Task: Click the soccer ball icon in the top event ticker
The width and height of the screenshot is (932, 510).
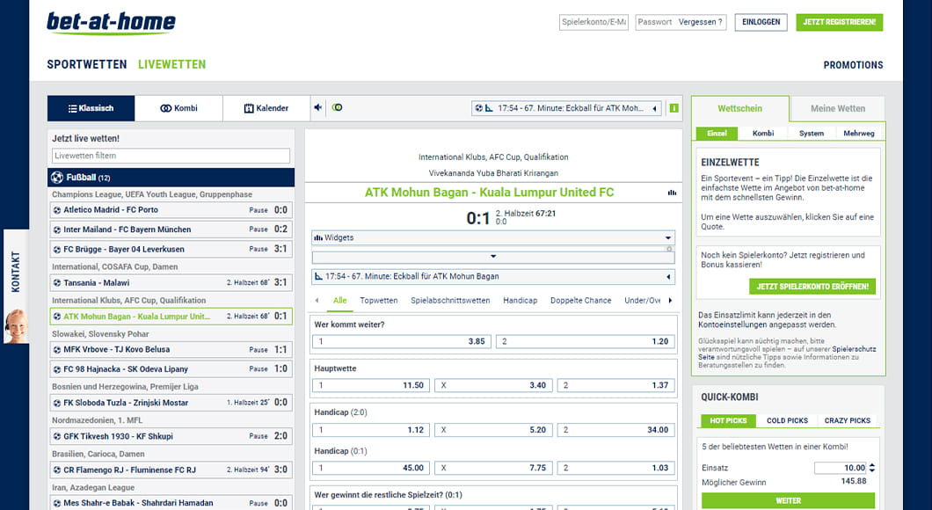Action: (478, 108)
